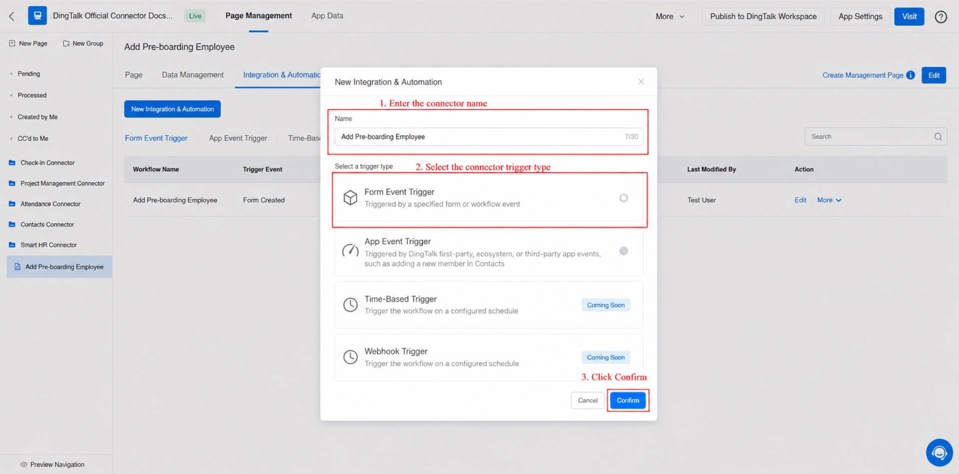Click the Create Management Page info icon
This screenshot has width=959, height=474.
[911, 75]
